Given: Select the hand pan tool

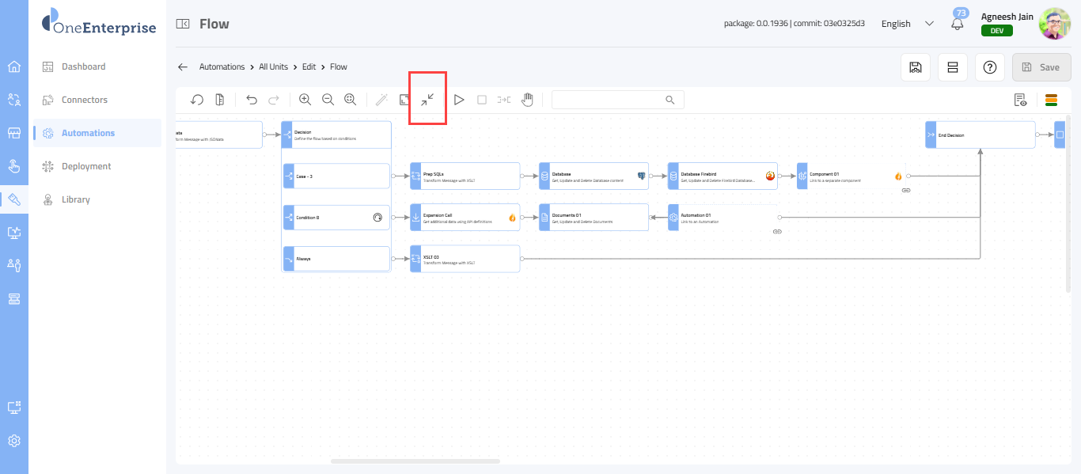Looking at the screenshot, I should [x=527, y=100].
